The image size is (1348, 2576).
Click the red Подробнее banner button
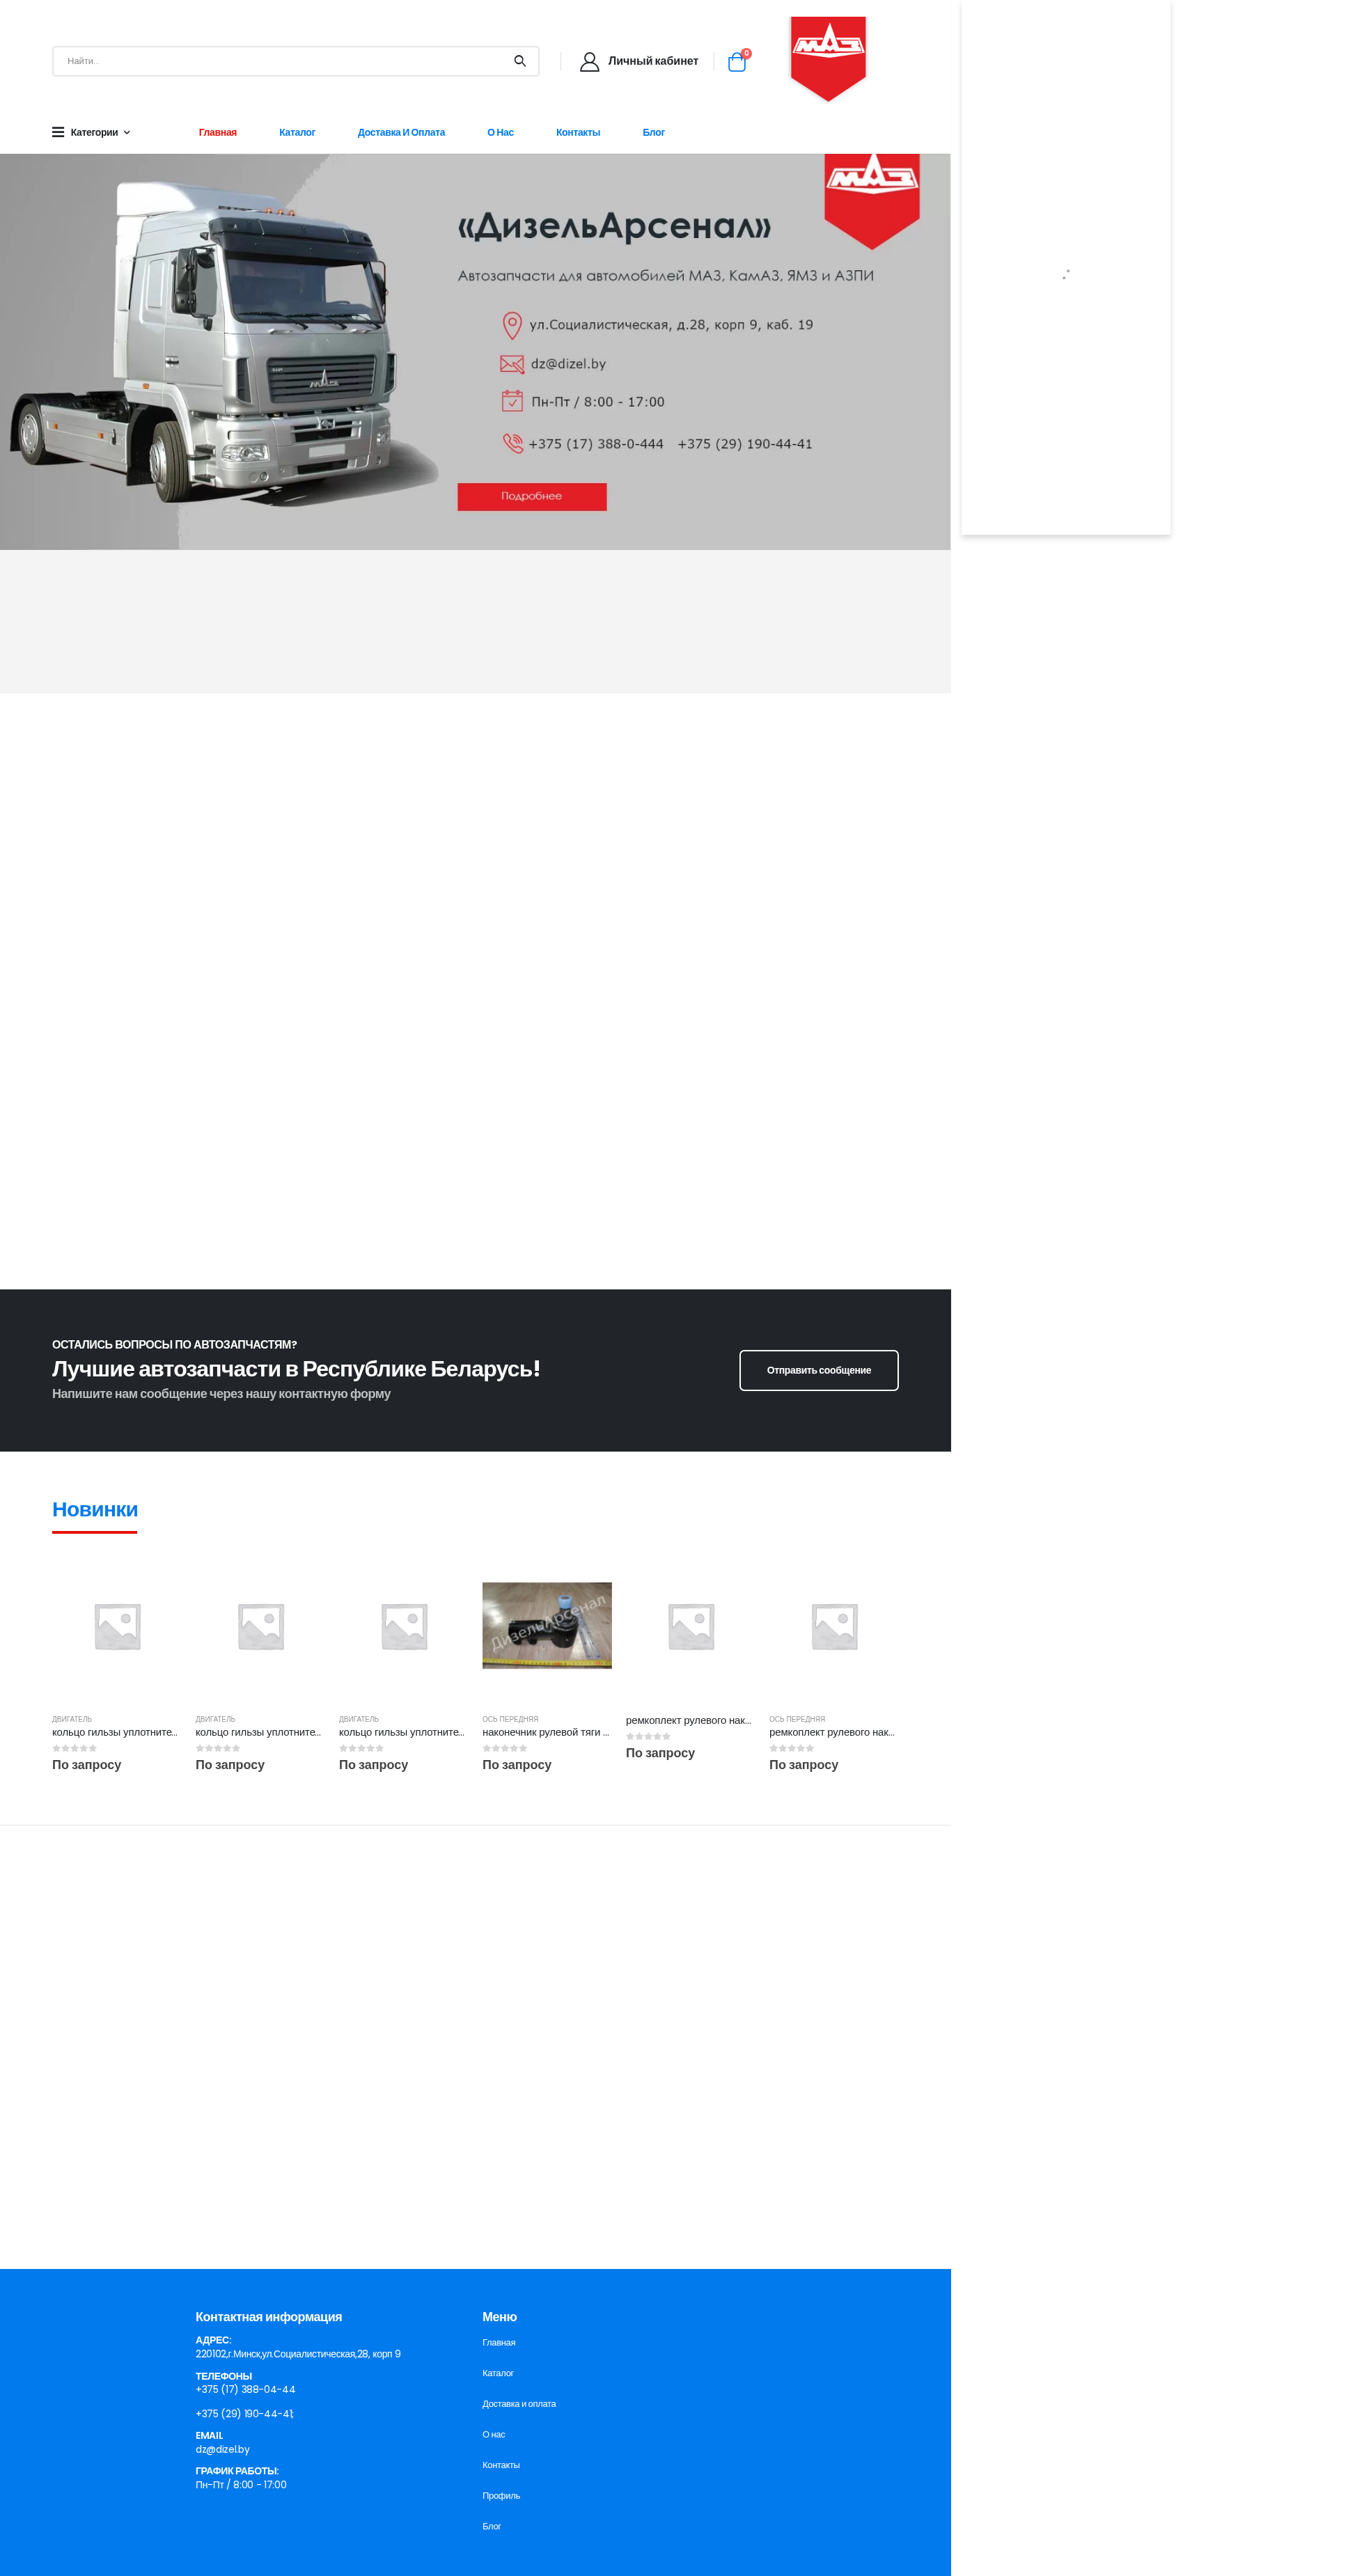click(532, 496)
